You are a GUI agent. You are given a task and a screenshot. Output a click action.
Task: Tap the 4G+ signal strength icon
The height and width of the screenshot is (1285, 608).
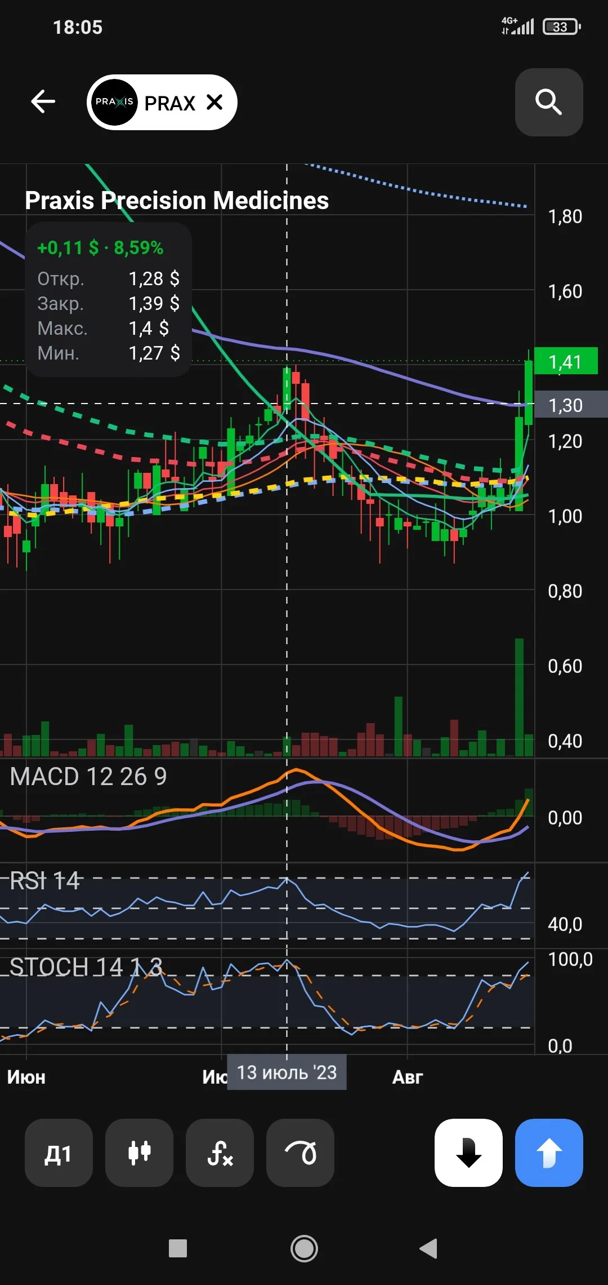coord(518,26)
